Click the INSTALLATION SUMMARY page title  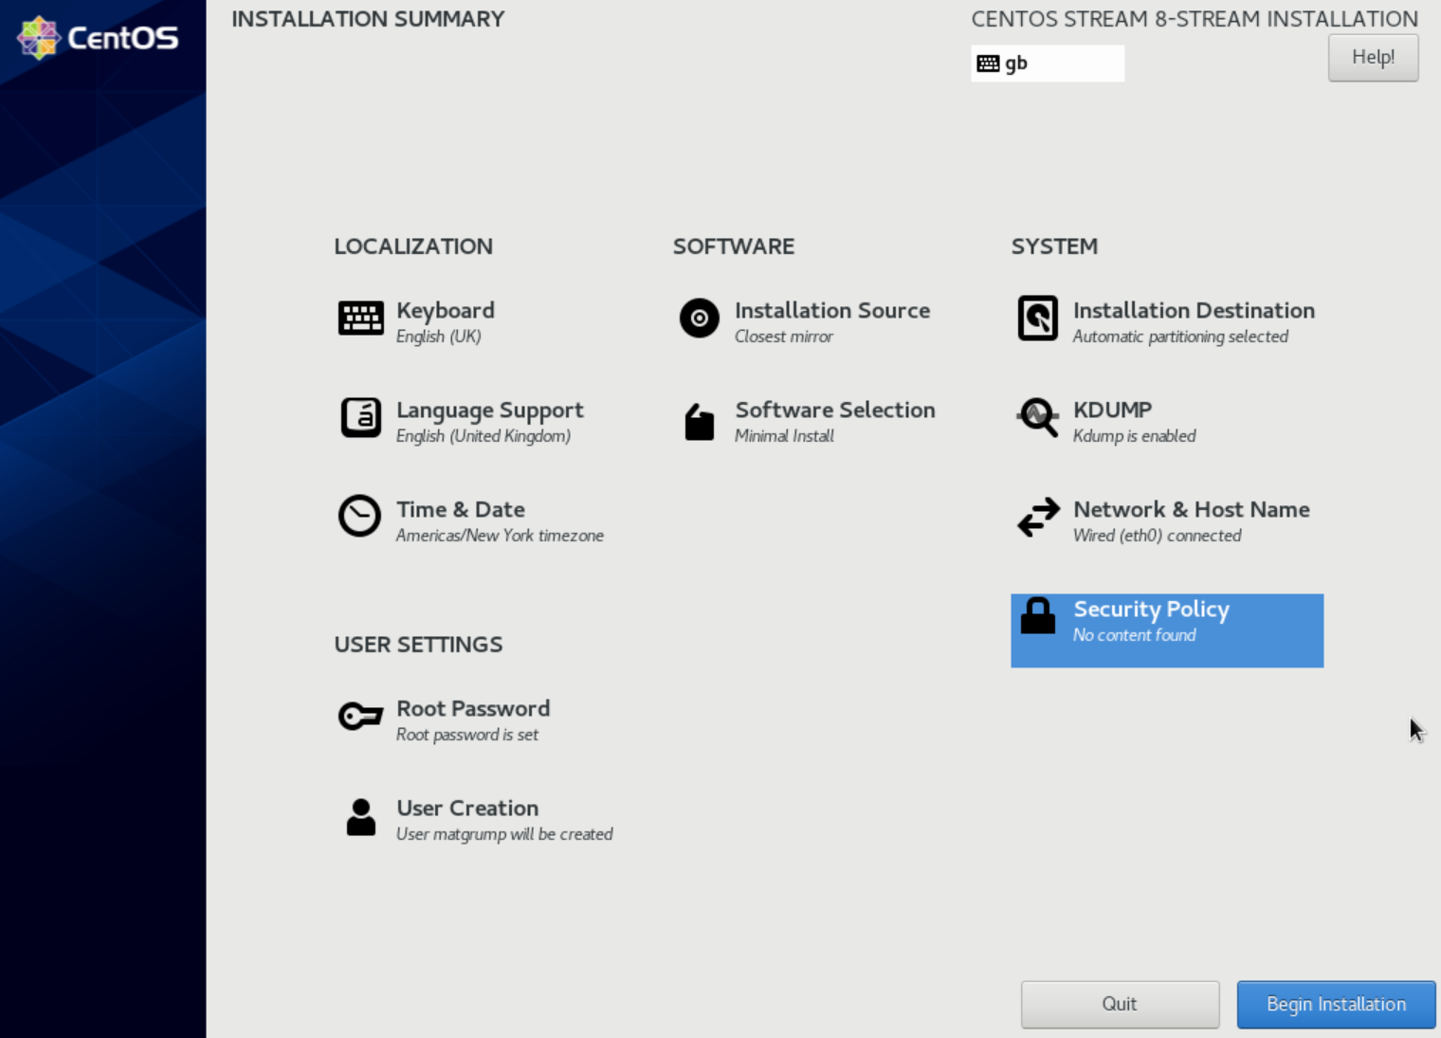point(368,19)
